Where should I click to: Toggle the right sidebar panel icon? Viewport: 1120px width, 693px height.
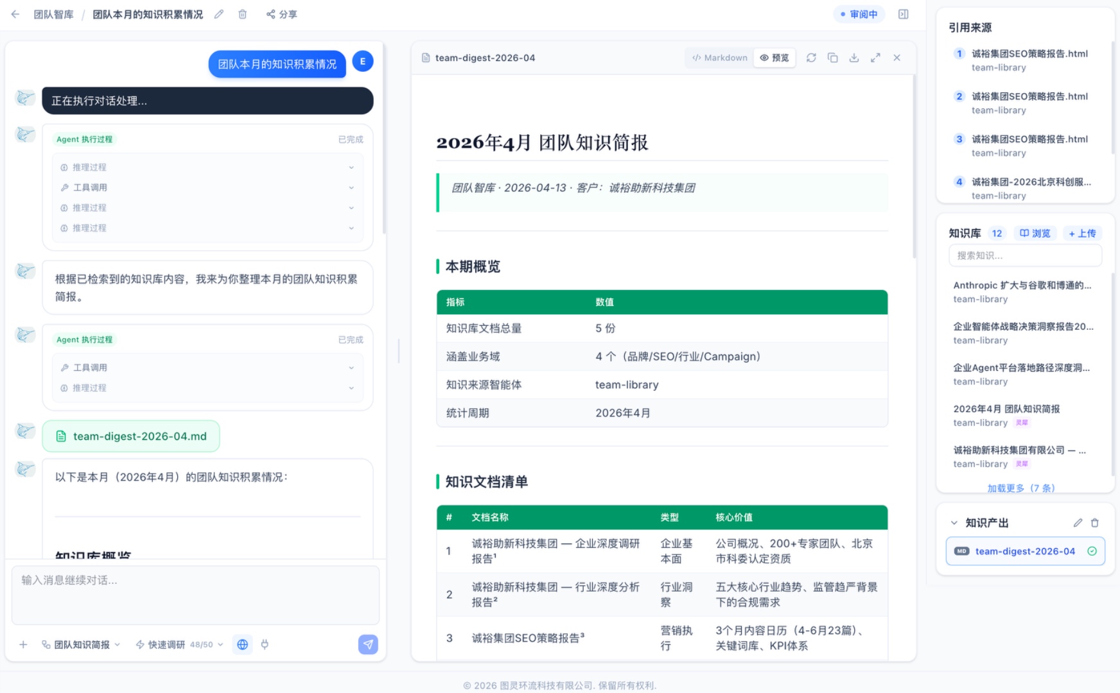904,14
